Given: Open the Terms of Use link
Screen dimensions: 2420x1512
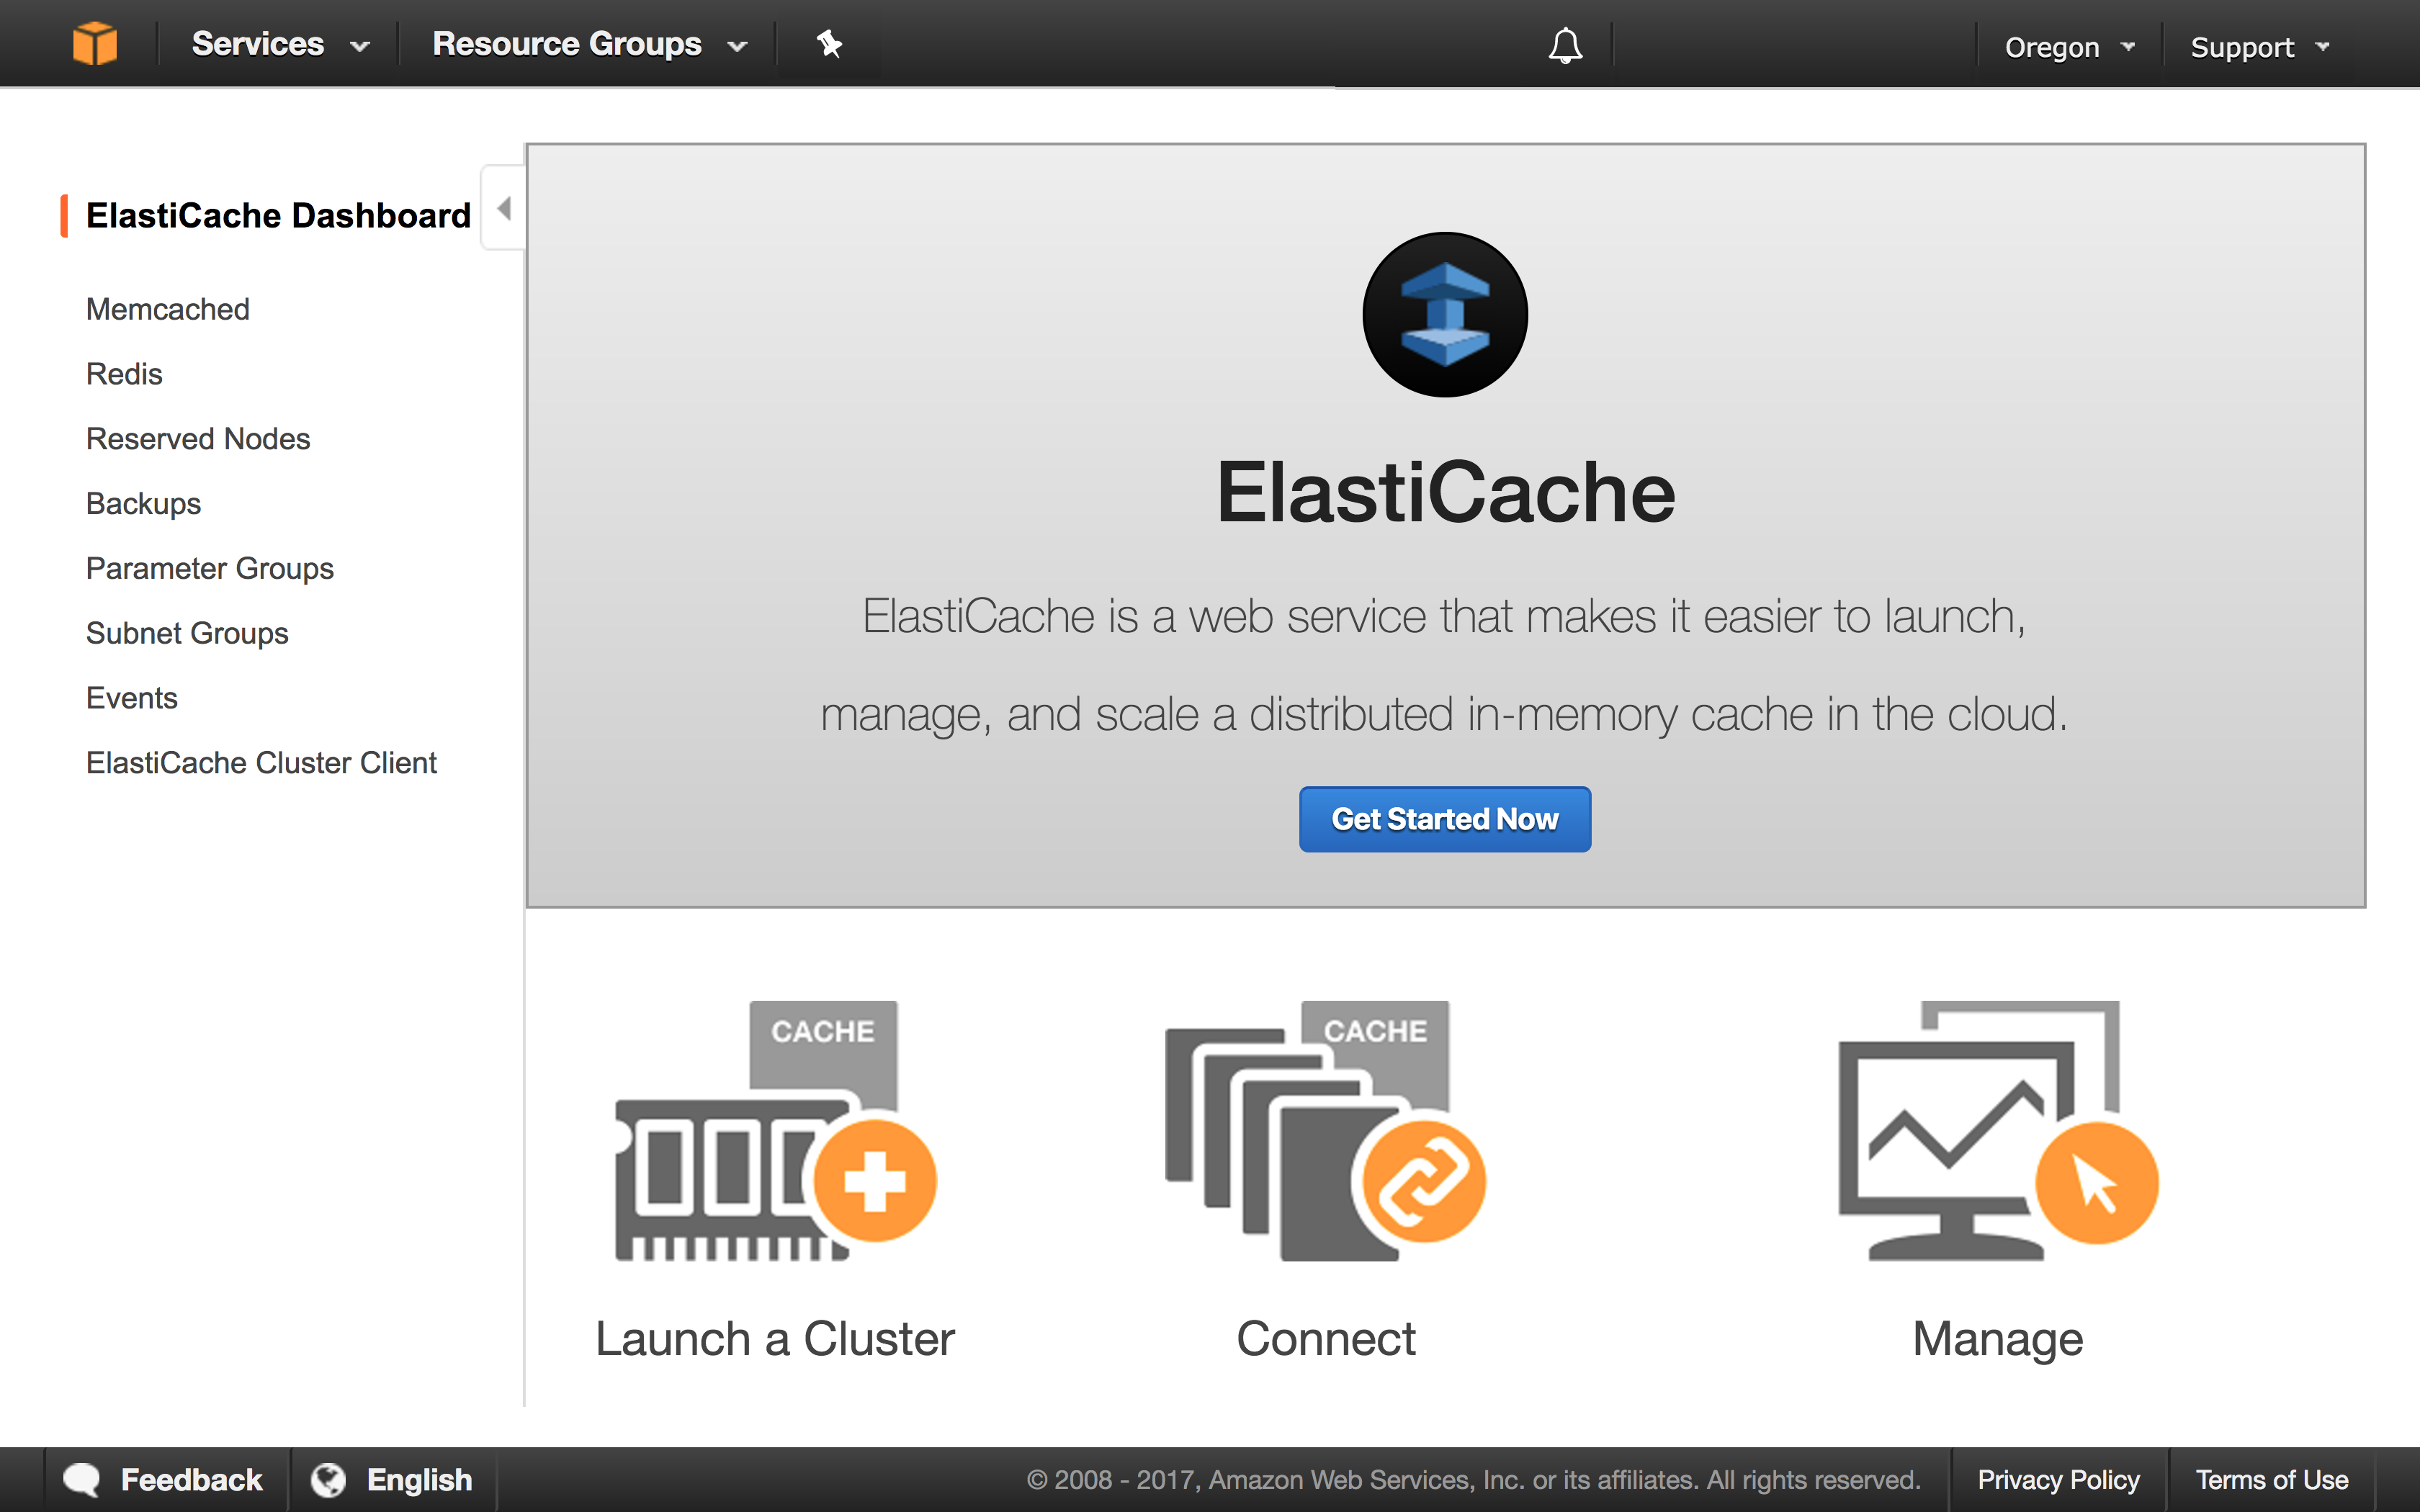Looking at the screenshot, I should pyautogui.click(x=2272, y=1480).
